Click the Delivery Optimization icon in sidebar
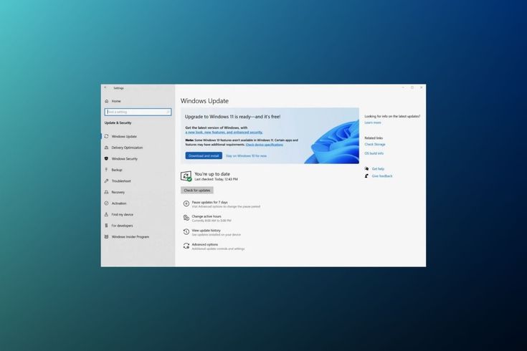The width and height of the screenshot is (527, 351). (x=106, y=148)
